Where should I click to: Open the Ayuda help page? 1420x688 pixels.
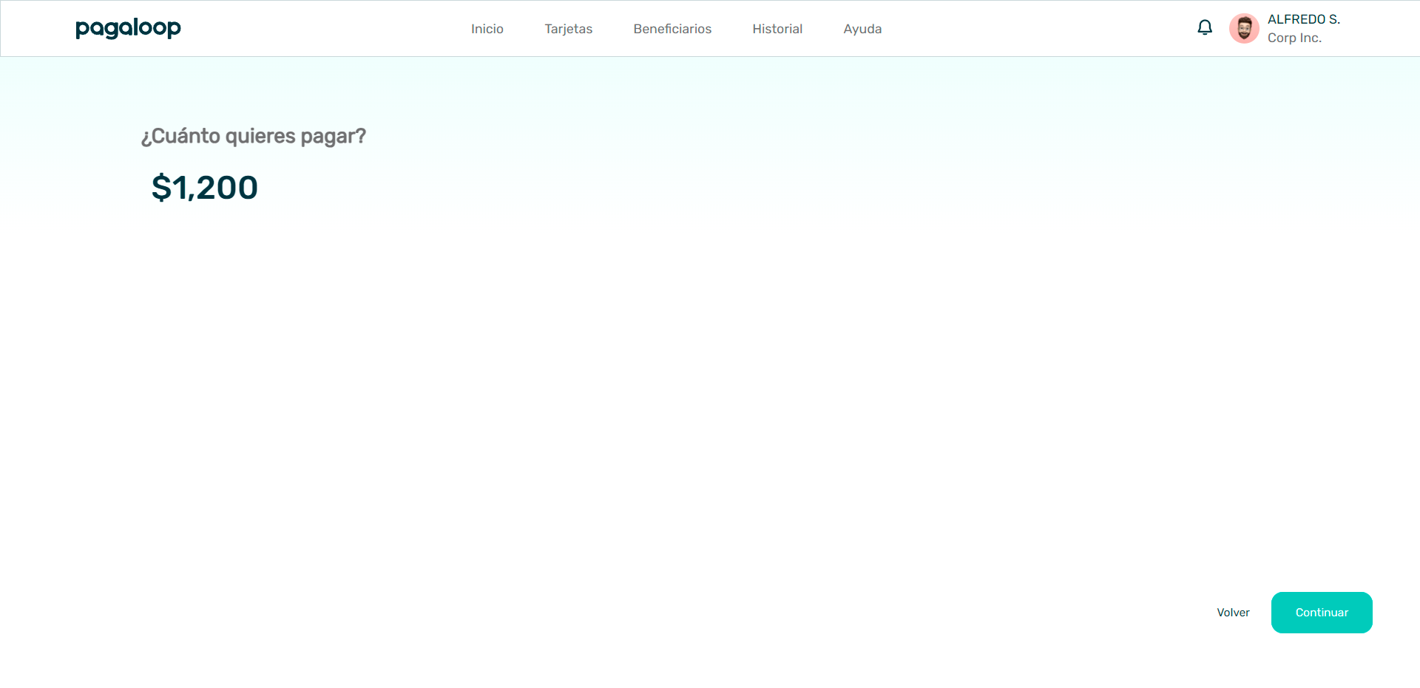coord(862,29)
